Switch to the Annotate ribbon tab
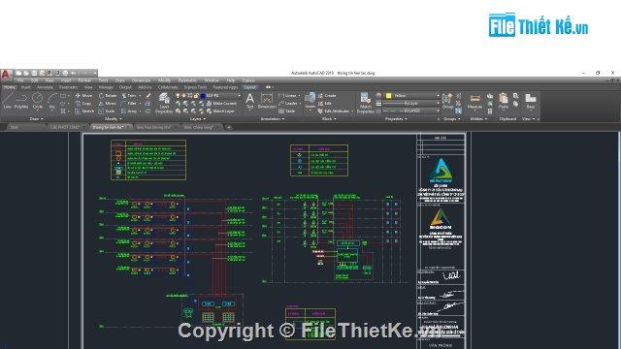 coord(45,87)
